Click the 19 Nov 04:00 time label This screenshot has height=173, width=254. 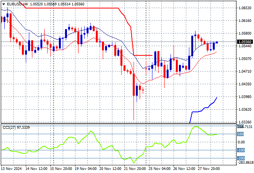86,169
